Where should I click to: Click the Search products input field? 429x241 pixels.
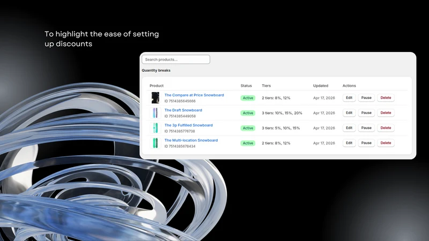pos(176,59)
